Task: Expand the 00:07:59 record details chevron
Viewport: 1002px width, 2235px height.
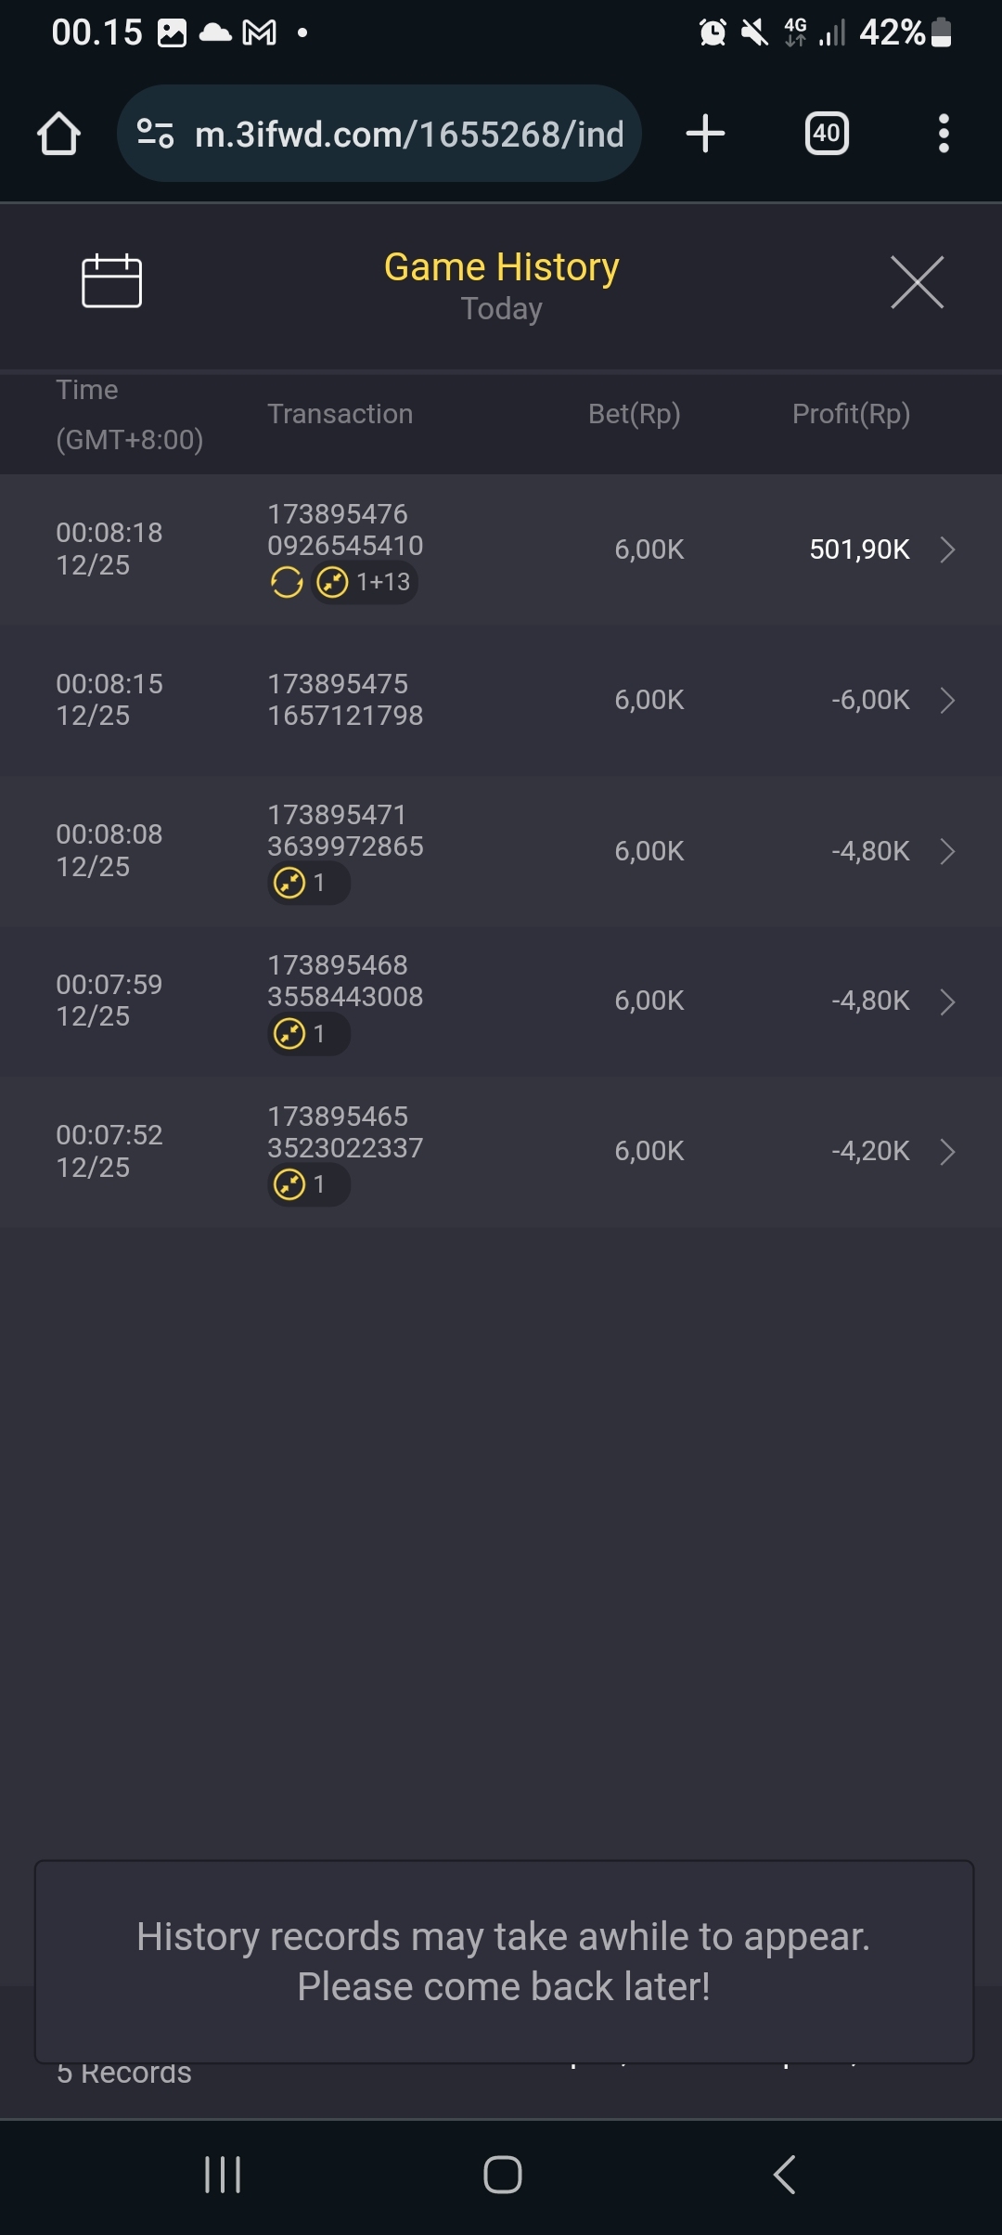Action: (947, 1001)
